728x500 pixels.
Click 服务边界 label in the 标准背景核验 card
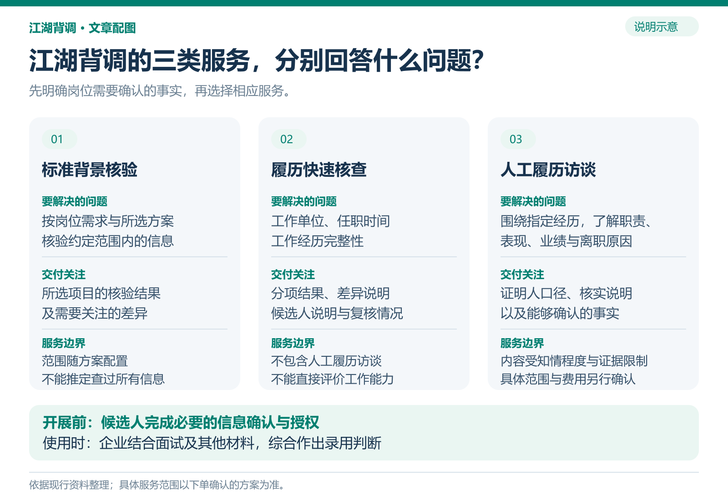64,343
